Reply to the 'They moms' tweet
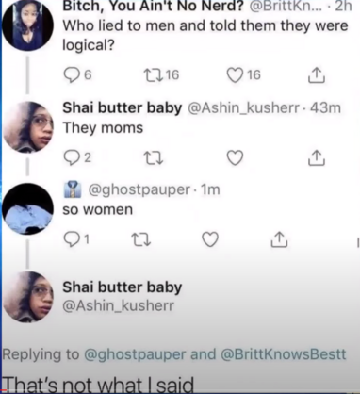This screenshot has width=360, height=394. coord(77,157)
